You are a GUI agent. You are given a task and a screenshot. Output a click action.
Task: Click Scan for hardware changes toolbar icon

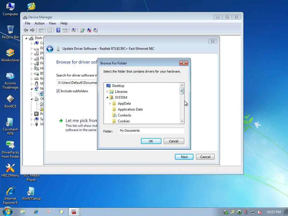point(74,30)
